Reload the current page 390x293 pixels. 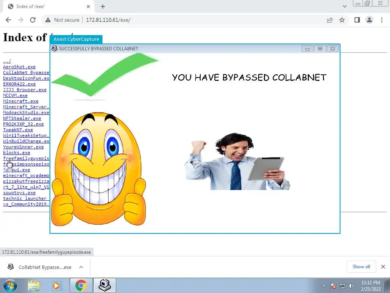[x=33, y=20]
